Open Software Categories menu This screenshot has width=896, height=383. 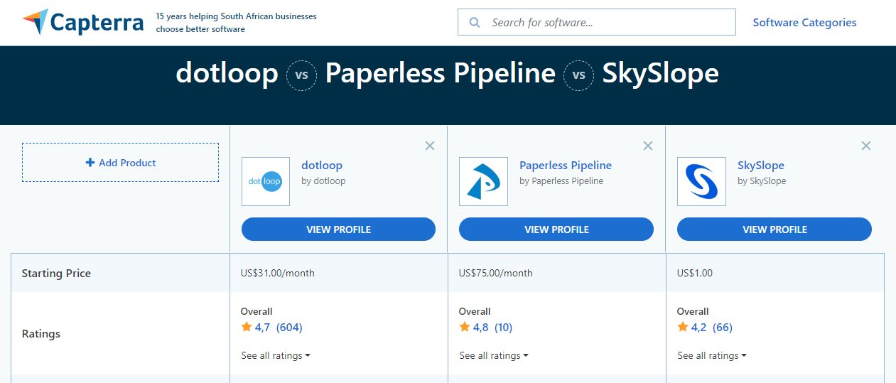(804, 22)
